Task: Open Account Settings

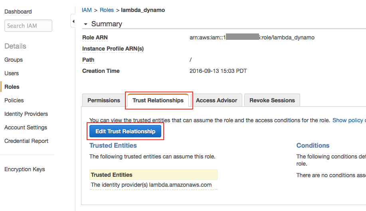Action: click(x=26, y=127)
